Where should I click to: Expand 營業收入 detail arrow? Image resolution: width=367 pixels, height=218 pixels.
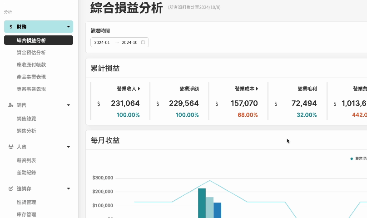(x=139, y=89)
